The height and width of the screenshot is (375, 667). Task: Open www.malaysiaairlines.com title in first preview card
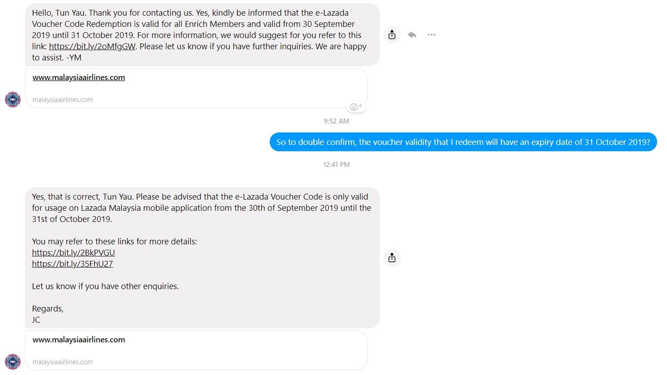[79, 77]
